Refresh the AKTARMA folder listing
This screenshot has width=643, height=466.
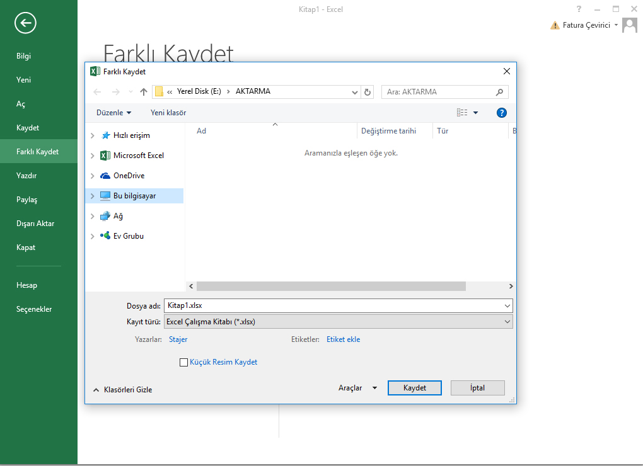point(368,92)
